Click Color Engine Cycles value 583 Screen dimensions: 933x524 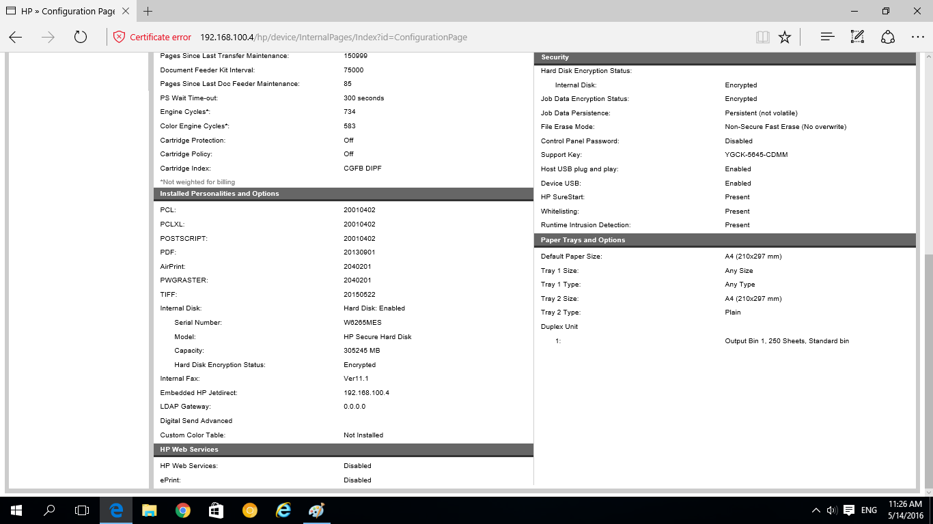pyautogui.click(x=350, y=126)
